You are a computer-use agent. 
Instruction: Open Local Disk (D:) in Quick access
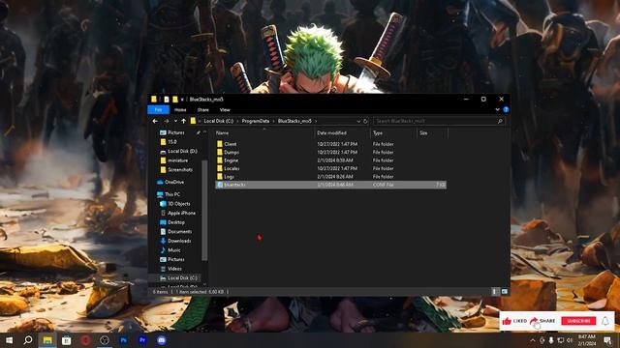click(182, 151)
